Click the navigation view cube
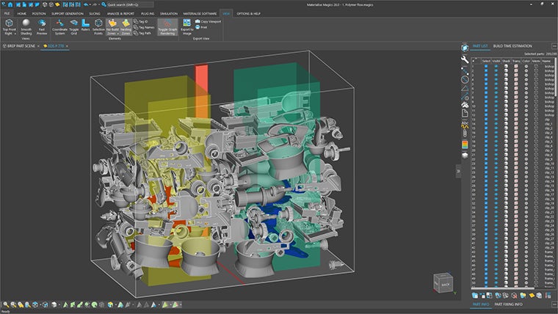Viewport: 558px width, 314px height. [x=444, y=284]
